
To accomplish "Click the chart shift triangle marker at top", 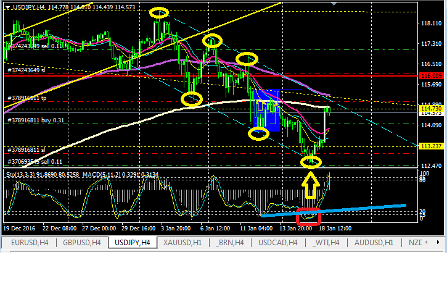I will 334,4.
